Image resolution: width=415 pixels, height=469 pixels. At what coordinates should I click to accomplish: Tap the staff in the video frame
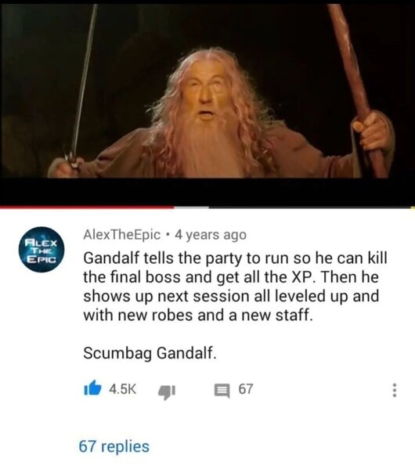(x=356, y=90)
